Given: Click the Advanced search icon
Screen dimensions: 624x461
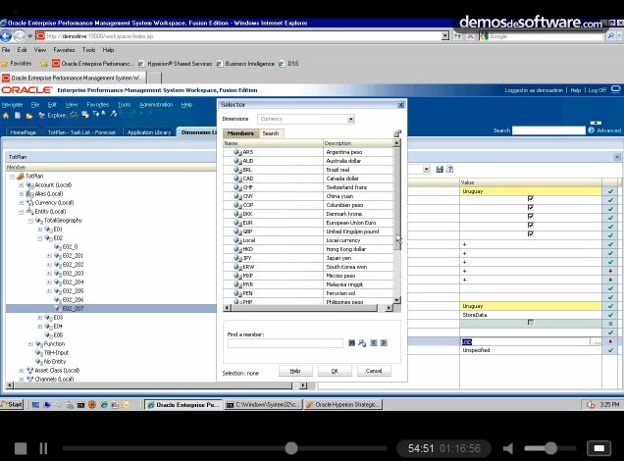Looking at the screenshot, I should (x=591, y=130).
